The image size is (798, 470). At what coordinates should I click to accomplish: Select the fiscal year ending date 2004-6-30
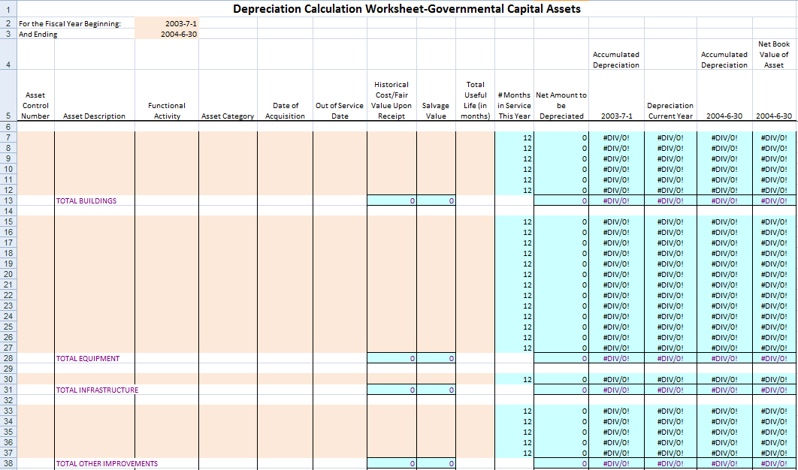(180, 34)
